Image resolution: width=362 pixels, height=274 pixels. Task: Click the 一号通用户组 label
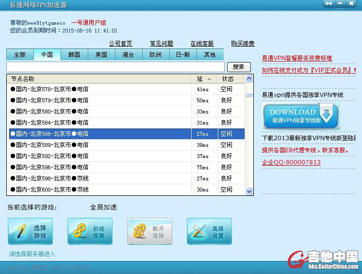pyautogui.click(x=88, y=23)
